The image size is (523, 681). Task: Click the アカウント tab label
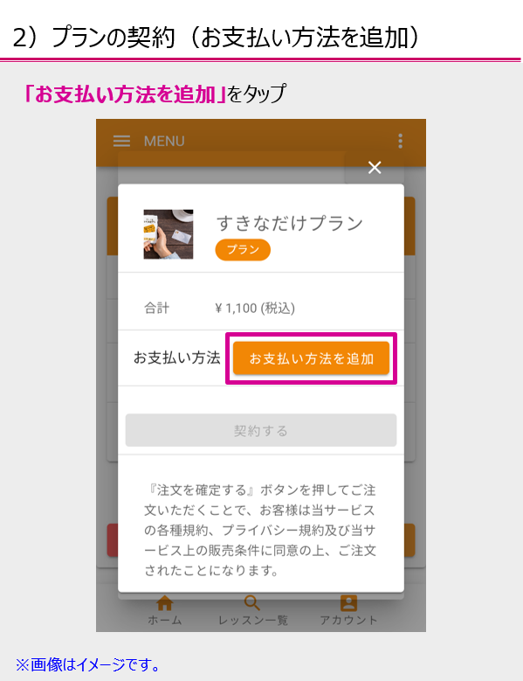point(349,620)
